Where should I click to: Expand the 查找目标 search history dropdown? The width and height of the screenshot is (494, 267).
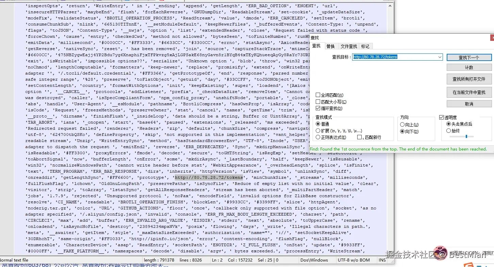coord(440,57)
